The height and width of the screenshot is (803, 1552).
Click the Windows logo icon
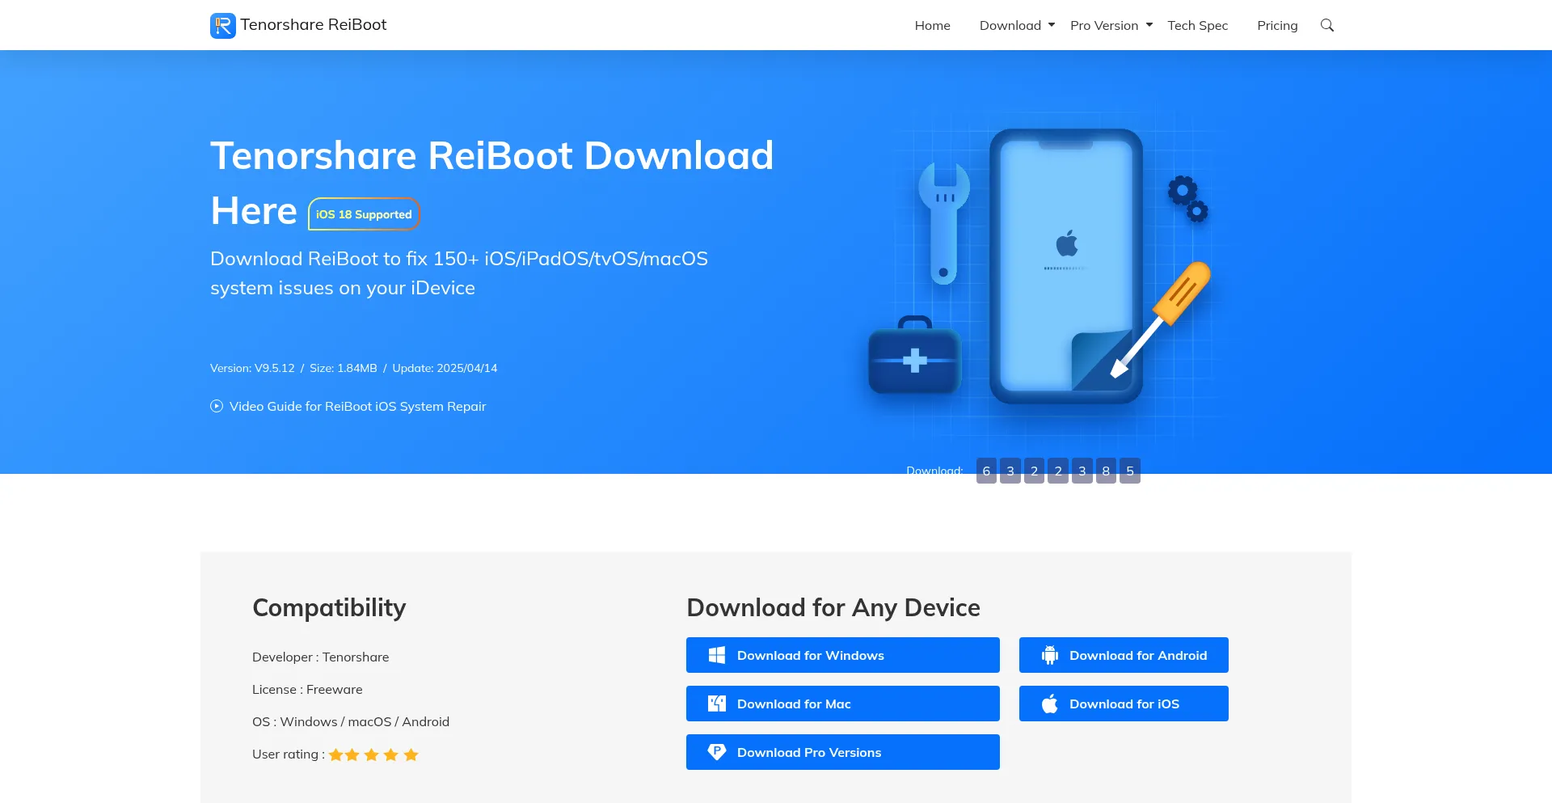(x=717, y=655)
